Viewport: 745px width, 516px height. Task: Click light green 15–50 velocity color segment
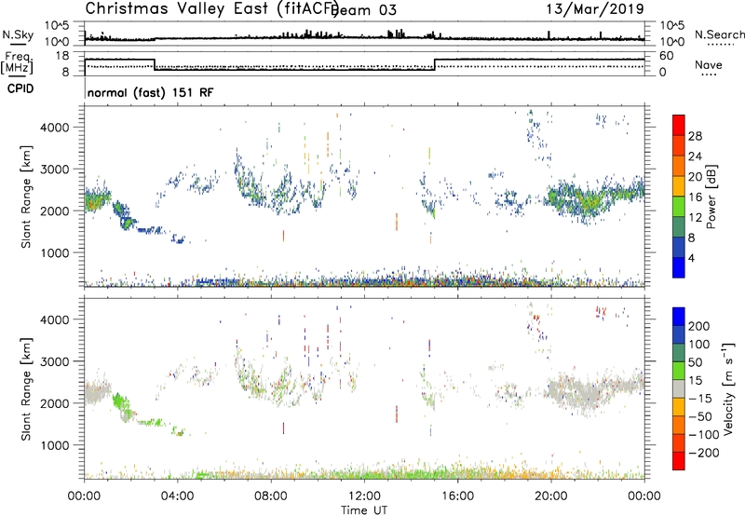click(x=679, y=371)
